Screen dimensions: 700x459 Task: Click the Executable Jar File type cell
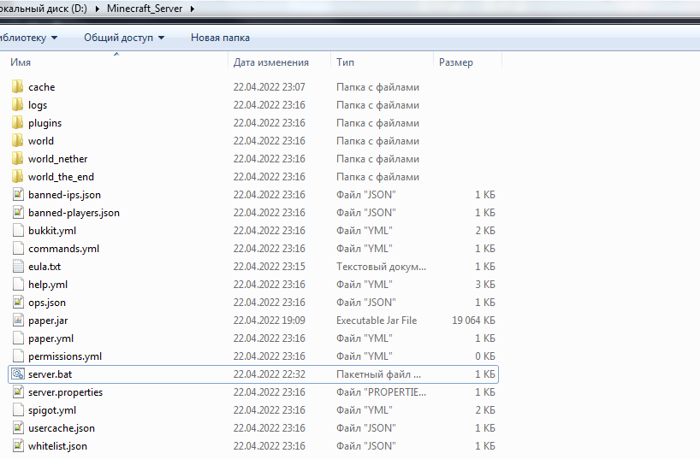[377, 321]
